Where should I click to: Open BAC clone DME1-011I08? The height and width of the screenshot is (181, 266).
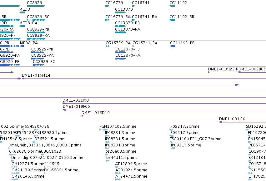click(x=164, y=103)
